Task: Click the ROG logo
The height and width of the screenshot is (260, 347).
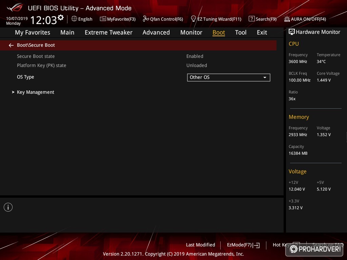Action: point(15,7)
